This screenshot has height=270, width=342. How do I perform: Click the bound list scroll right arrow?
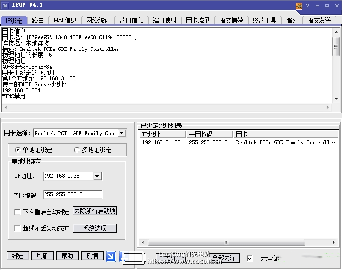tap(334, 242)
